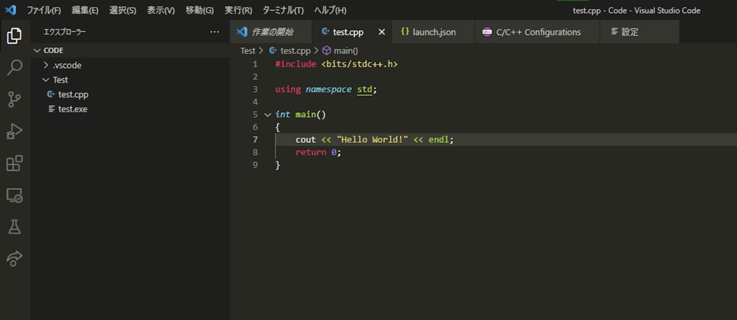
Task: Click the main() breadcrumb label
Action: (x=346, y=51)
